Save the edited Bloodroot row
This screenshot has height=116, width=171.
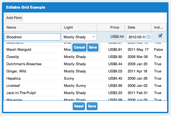tap(93, 47)
